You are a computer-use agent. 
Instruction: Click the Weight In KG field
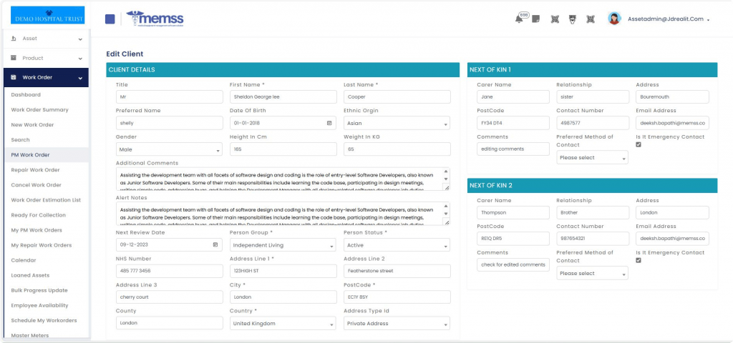[397, 149]
